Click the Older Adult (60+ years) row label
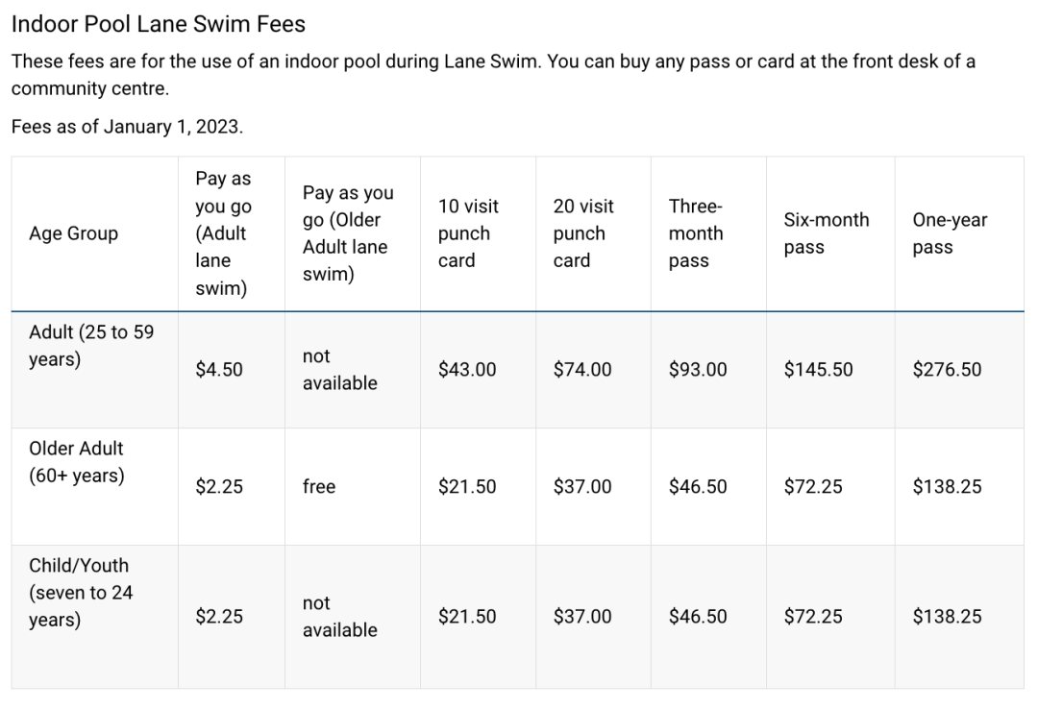 (77, 462)
